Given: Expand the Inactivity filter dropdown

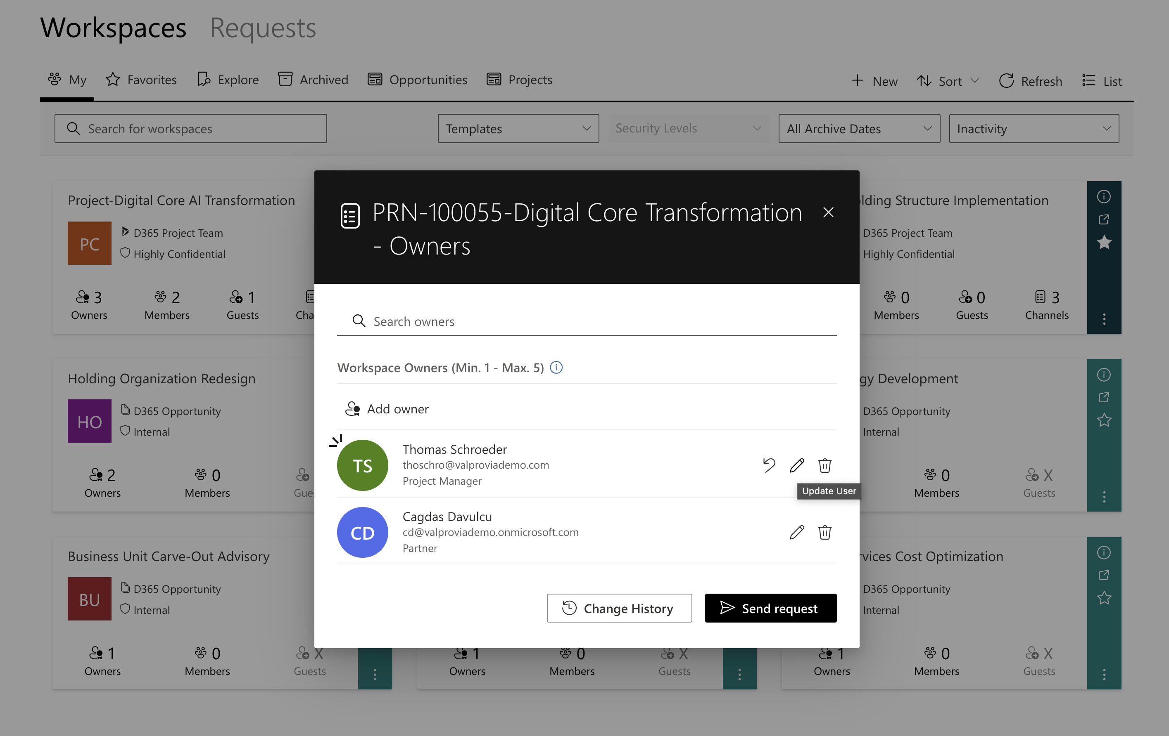Looking at the screenshot, I should (1034, 128).
